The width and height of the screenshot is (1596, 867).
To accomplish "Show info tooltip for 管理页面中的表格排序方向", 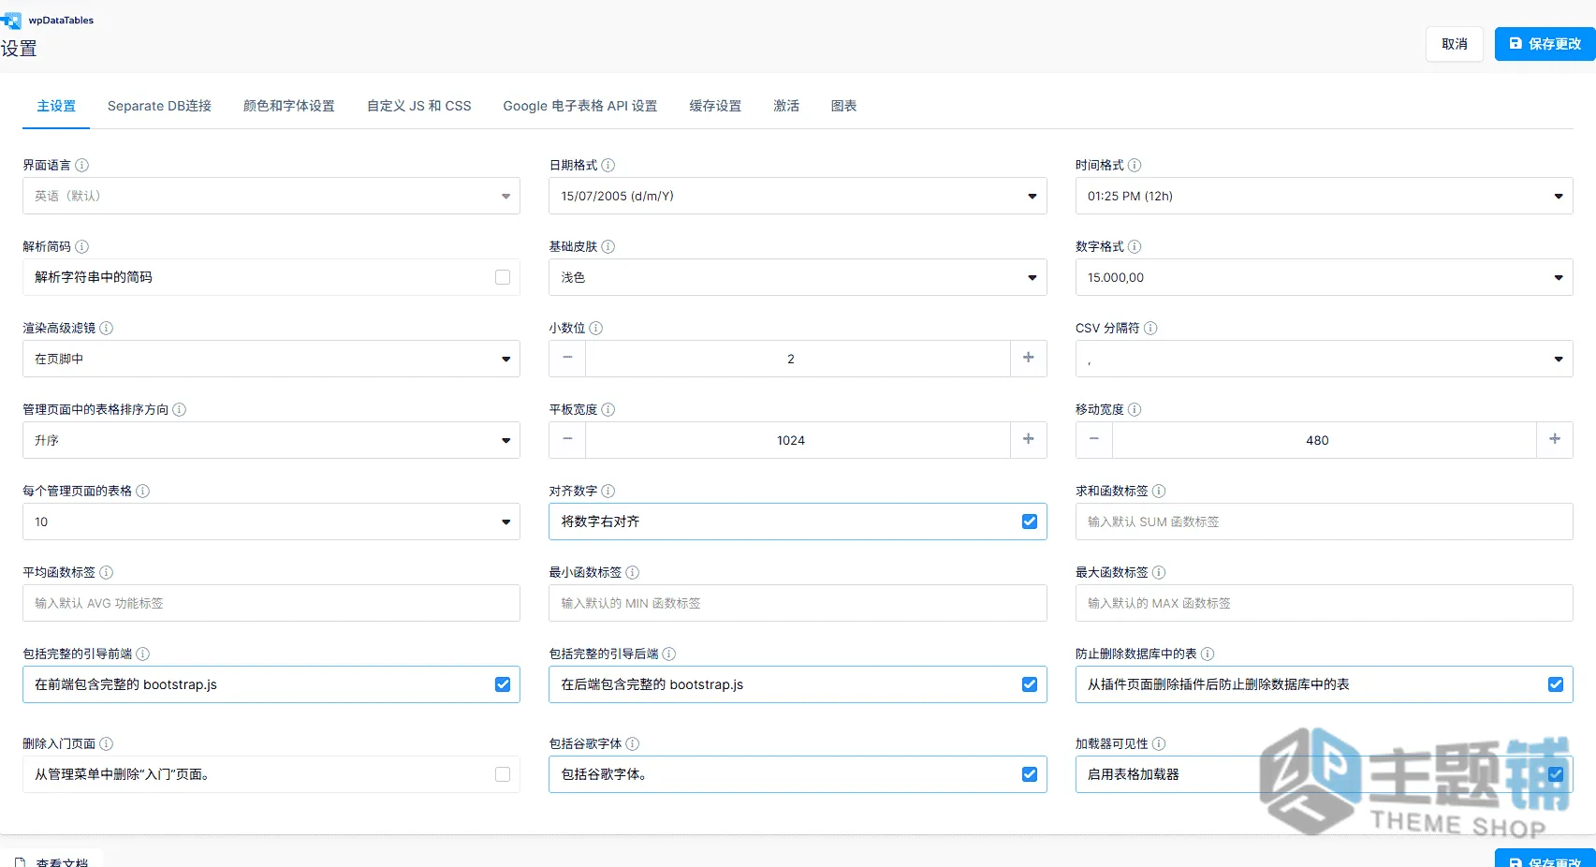I will click(180, 409).
